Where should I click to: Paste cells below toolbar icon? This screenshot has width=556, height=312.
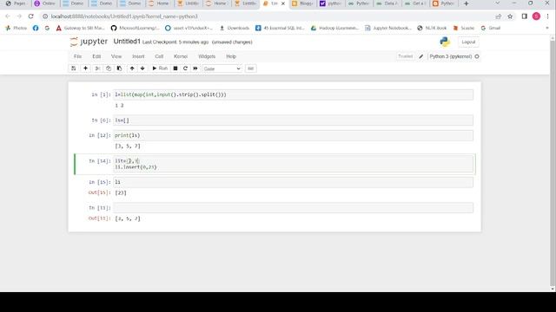point(119,68)
